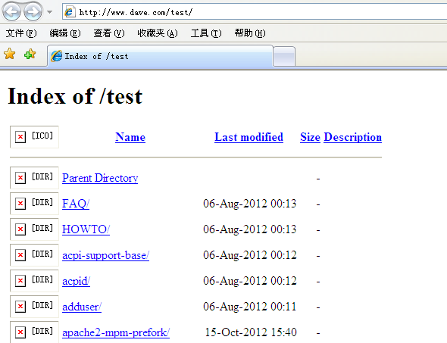Open the 文件(F) menu
Viewport: 447px width, 343px height.
(21, 33)
